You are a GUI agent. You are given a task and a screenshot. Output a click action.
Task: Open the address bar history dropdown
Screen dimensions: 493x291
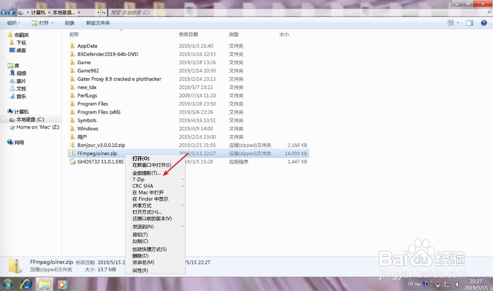[98, 13]
